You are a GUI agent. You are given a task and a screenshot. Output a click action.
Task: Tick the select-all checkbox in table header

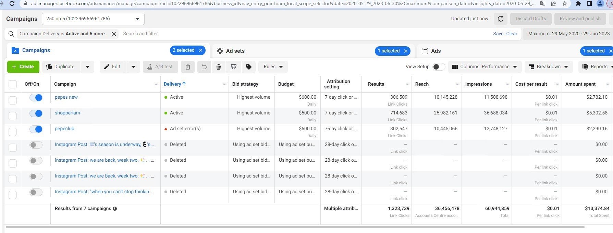pyautogui.click(x=13, y=84)
